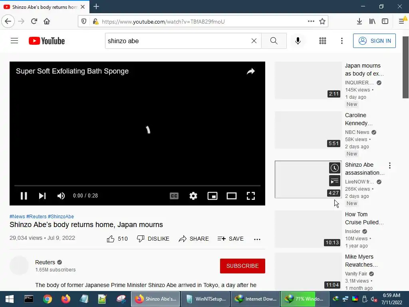Viewport: 409px width, 307px height.
Task: Launch Chrome from taskbar
Action: click(48, 299)
